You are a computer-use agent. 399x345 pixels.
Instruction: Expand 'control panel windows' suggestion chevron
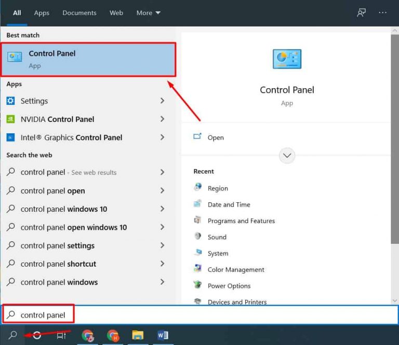tap(162, 282)
